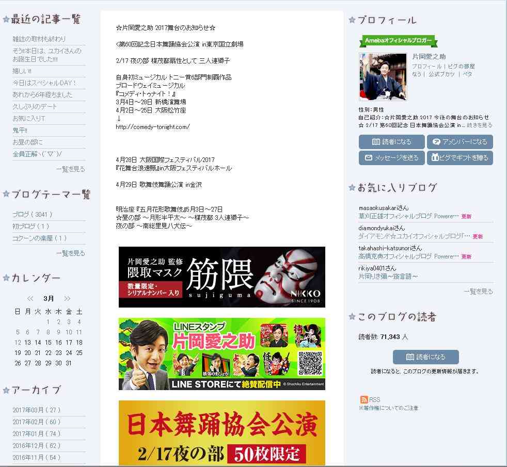
Task: Open the article 全員正解
Action: 37,154
